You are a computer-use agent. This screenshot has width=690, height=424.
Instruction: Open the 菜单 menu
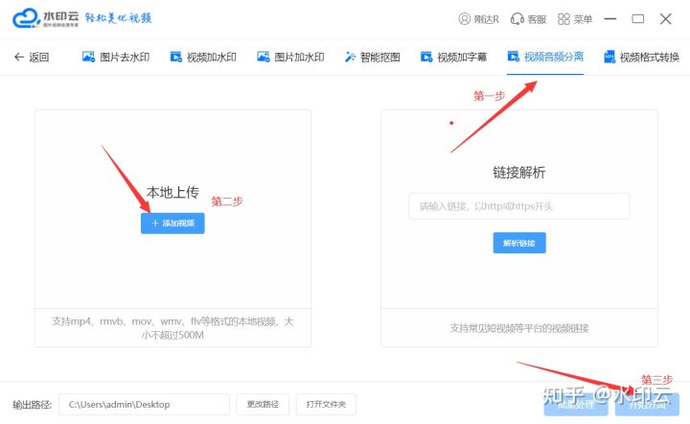575,19
